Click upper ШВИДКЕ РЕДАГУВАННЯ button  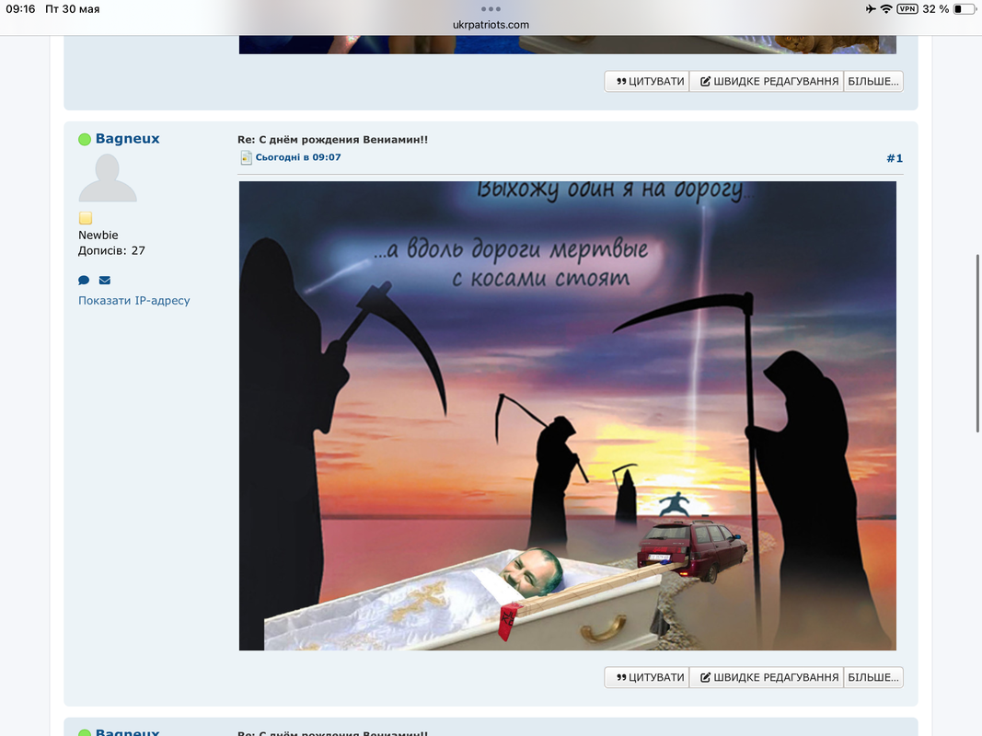(x=767, y=81)
